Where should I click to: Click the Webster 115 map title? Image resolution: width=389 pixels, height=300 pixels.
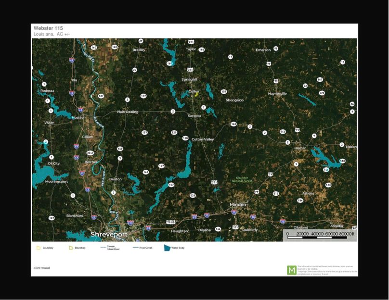click(48, 28)
